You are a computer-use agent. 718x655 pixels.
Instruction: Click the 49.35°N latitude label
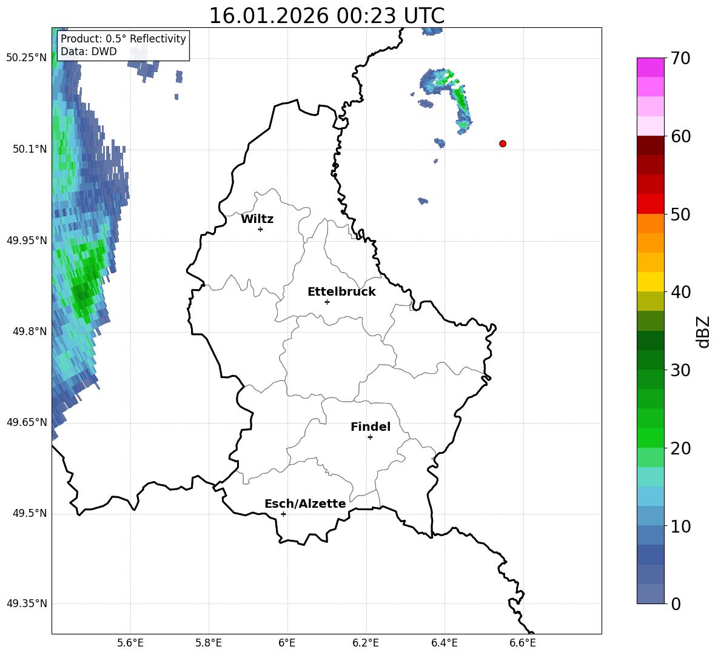pos(27,603)
